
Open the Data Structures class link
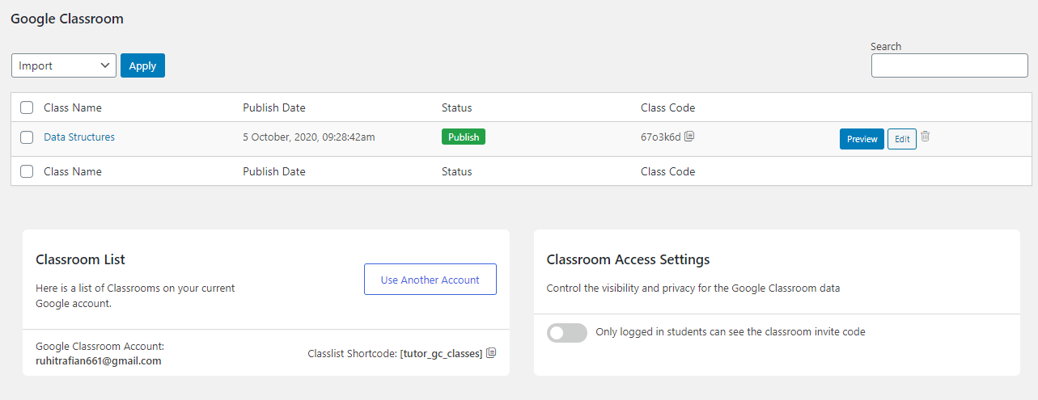click(79, 137)
